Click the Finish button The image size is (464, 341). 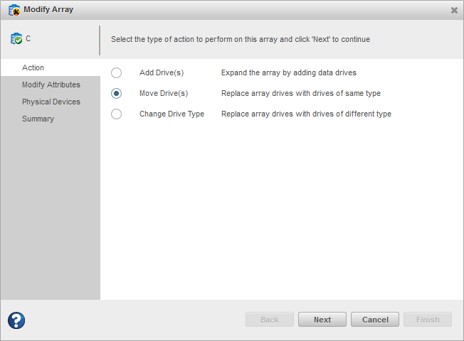tap(428, 320)
